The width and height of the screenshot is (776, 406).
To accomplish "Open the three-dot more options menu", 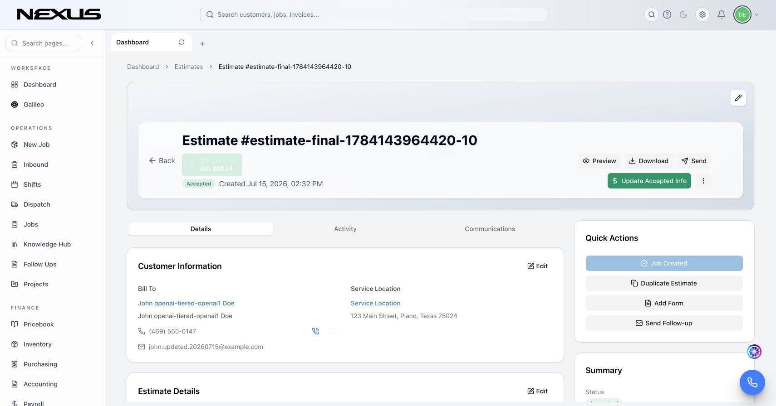I will click(703, 181).
